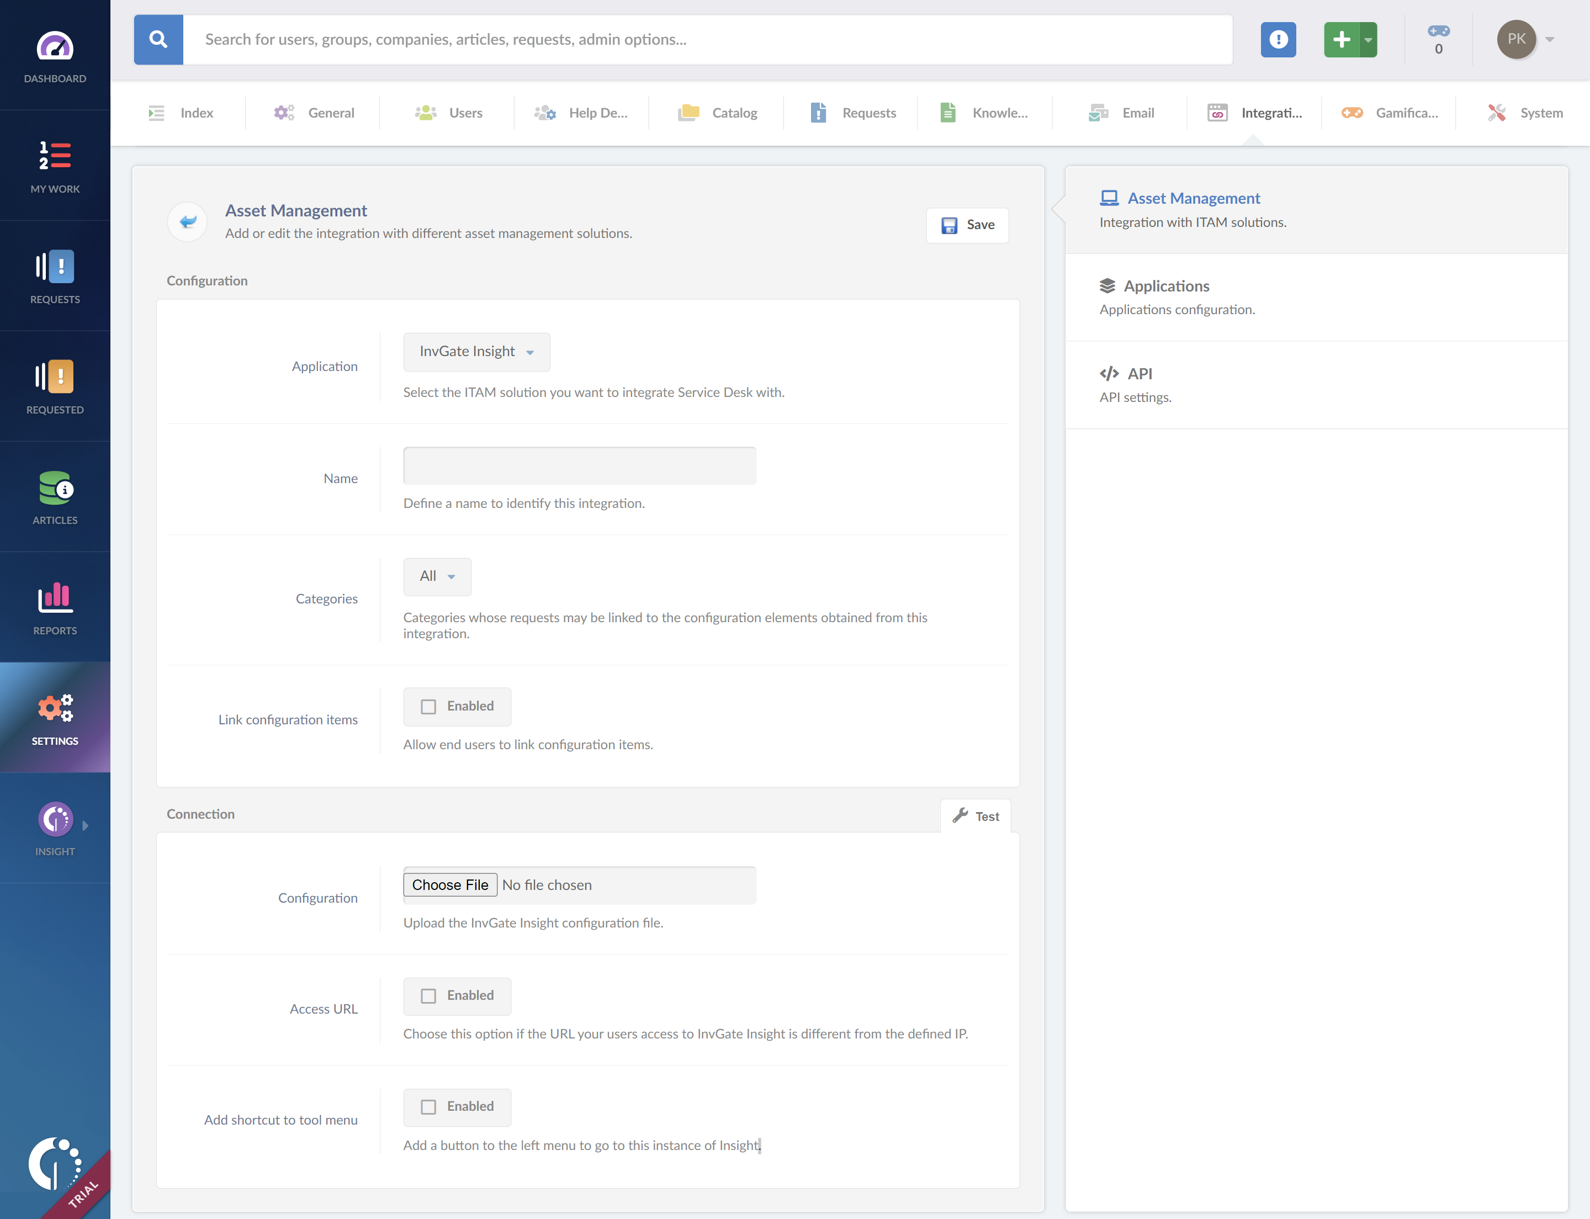Switch to the General tab
1590x1219 pixels.
330,113
